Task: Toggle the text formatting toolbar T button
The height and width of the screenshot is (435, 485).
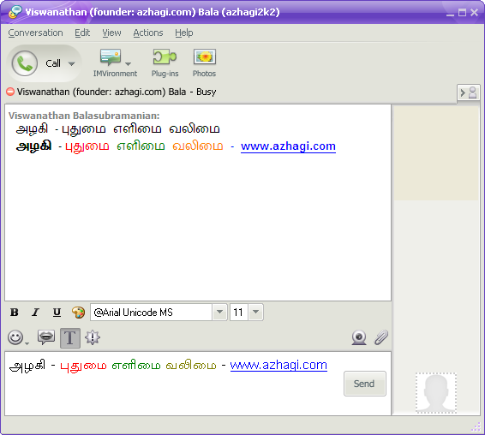Action: (70, 338)
